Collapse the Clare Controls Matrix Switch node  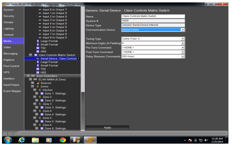(x=30, y=55)
